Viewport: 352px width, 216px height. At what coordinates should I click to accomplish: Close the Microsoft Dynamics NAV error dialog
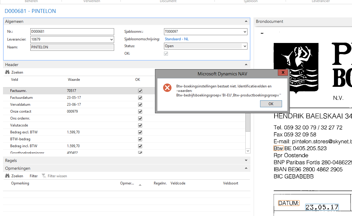pyautogui.click(x=283, y=73)
